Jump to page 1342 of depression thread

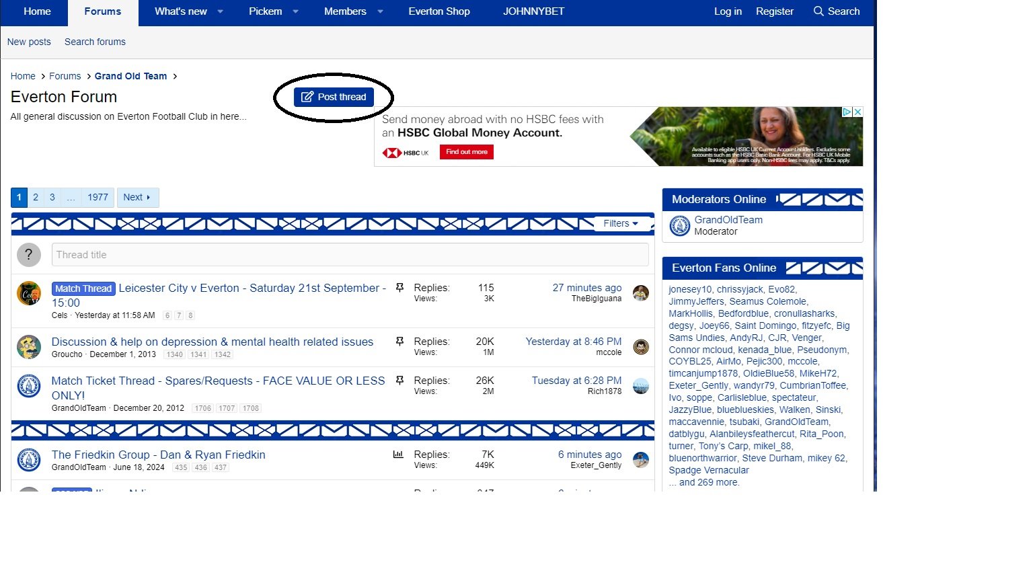click(223, 354)
